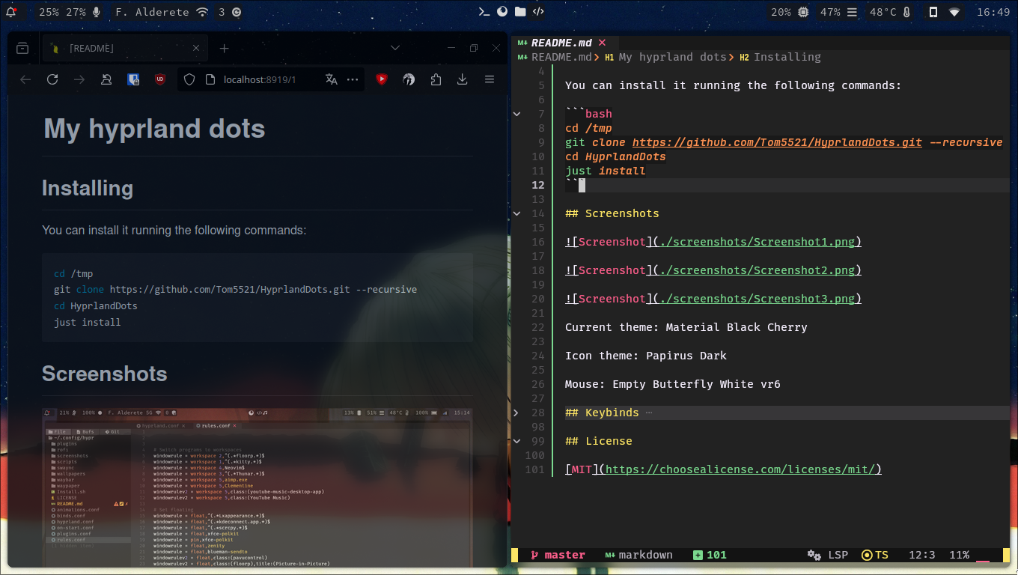This screenshot has width=1018, height=575.
Task: Select the code workspace icon in top bar
Action: (539, 12)
